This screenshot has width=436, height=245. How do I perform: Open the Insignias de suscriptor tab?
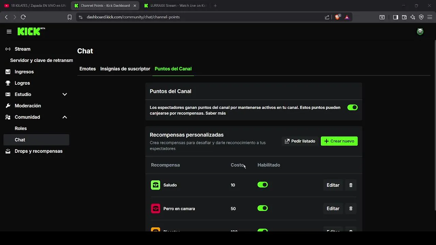125,69
